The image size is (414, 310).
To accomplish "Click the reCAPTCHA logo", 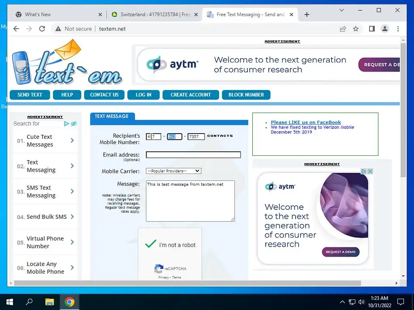I will tap(158, 268).
